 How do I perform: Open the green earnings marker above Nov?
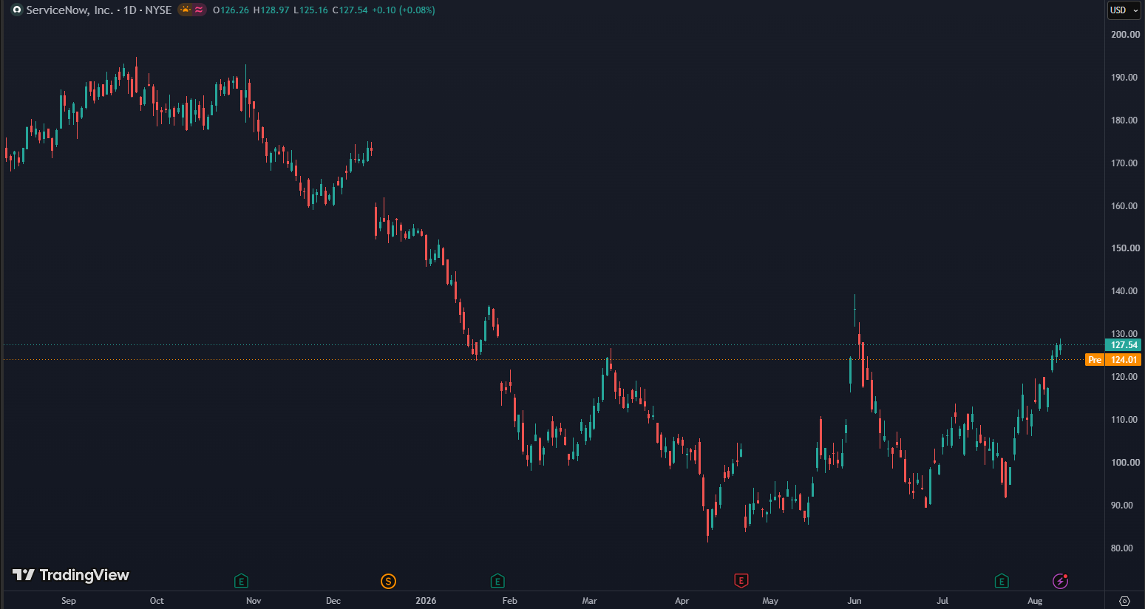[241, 581]
